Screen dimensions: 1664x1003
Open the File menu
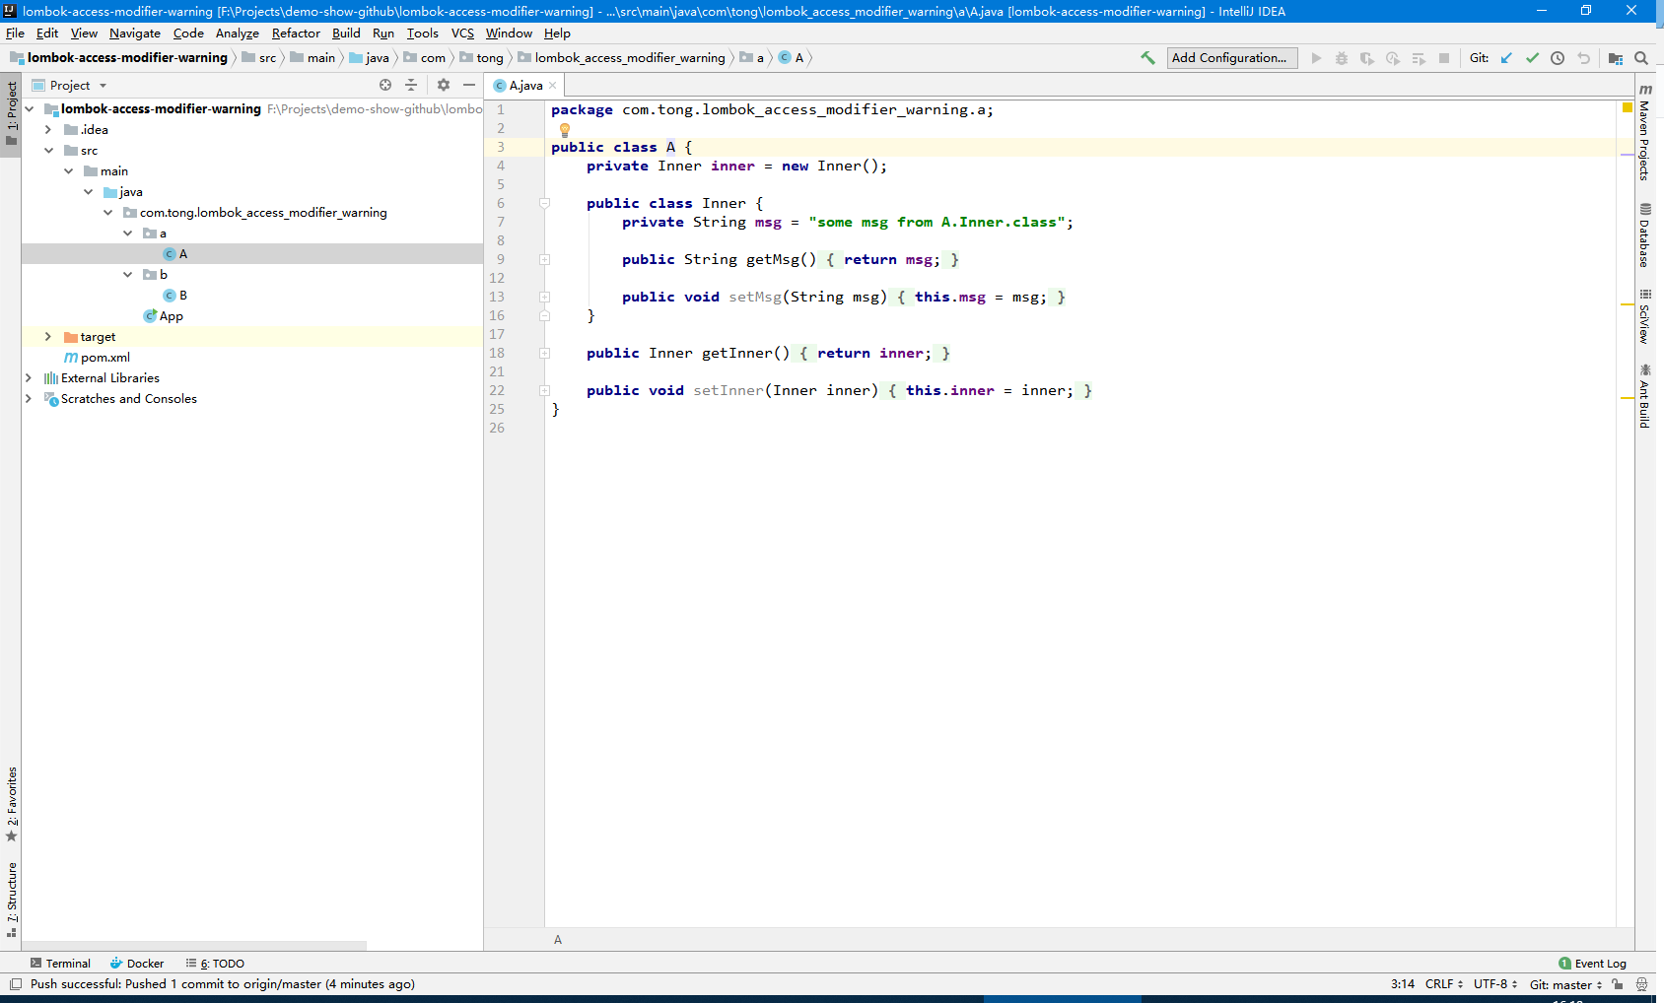tap(15, 33)
